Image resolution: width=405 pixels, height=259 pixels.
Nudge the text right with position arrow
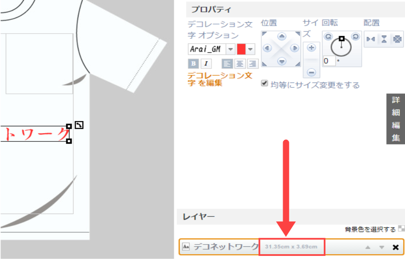pos(295,48)
